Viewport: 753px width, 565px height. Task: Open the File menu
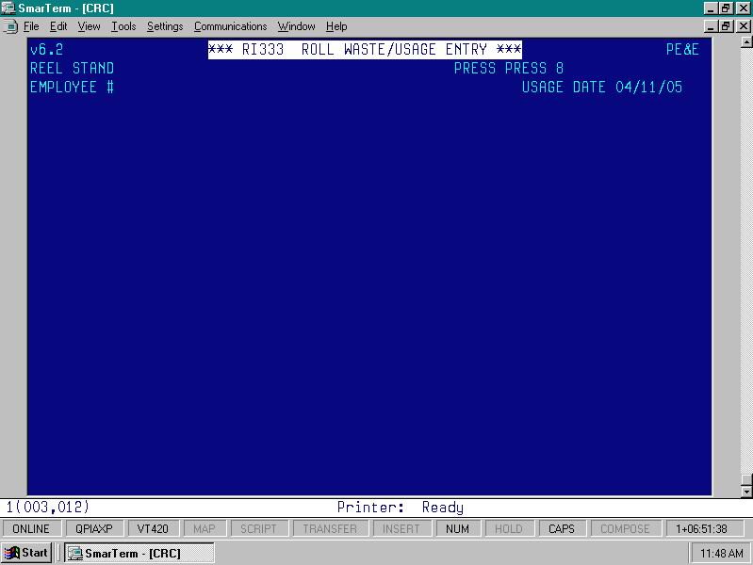(x=31, y=26)
